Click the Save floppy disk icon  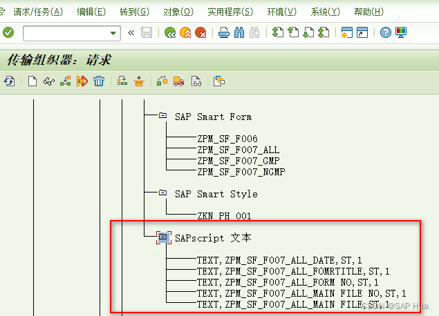click(147, 32)
